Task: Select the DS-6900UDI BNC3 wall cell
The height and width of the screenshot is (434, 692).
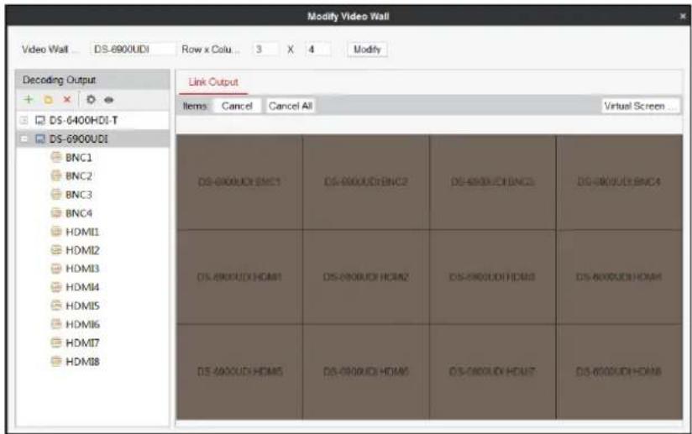Action: coord(492,182)
